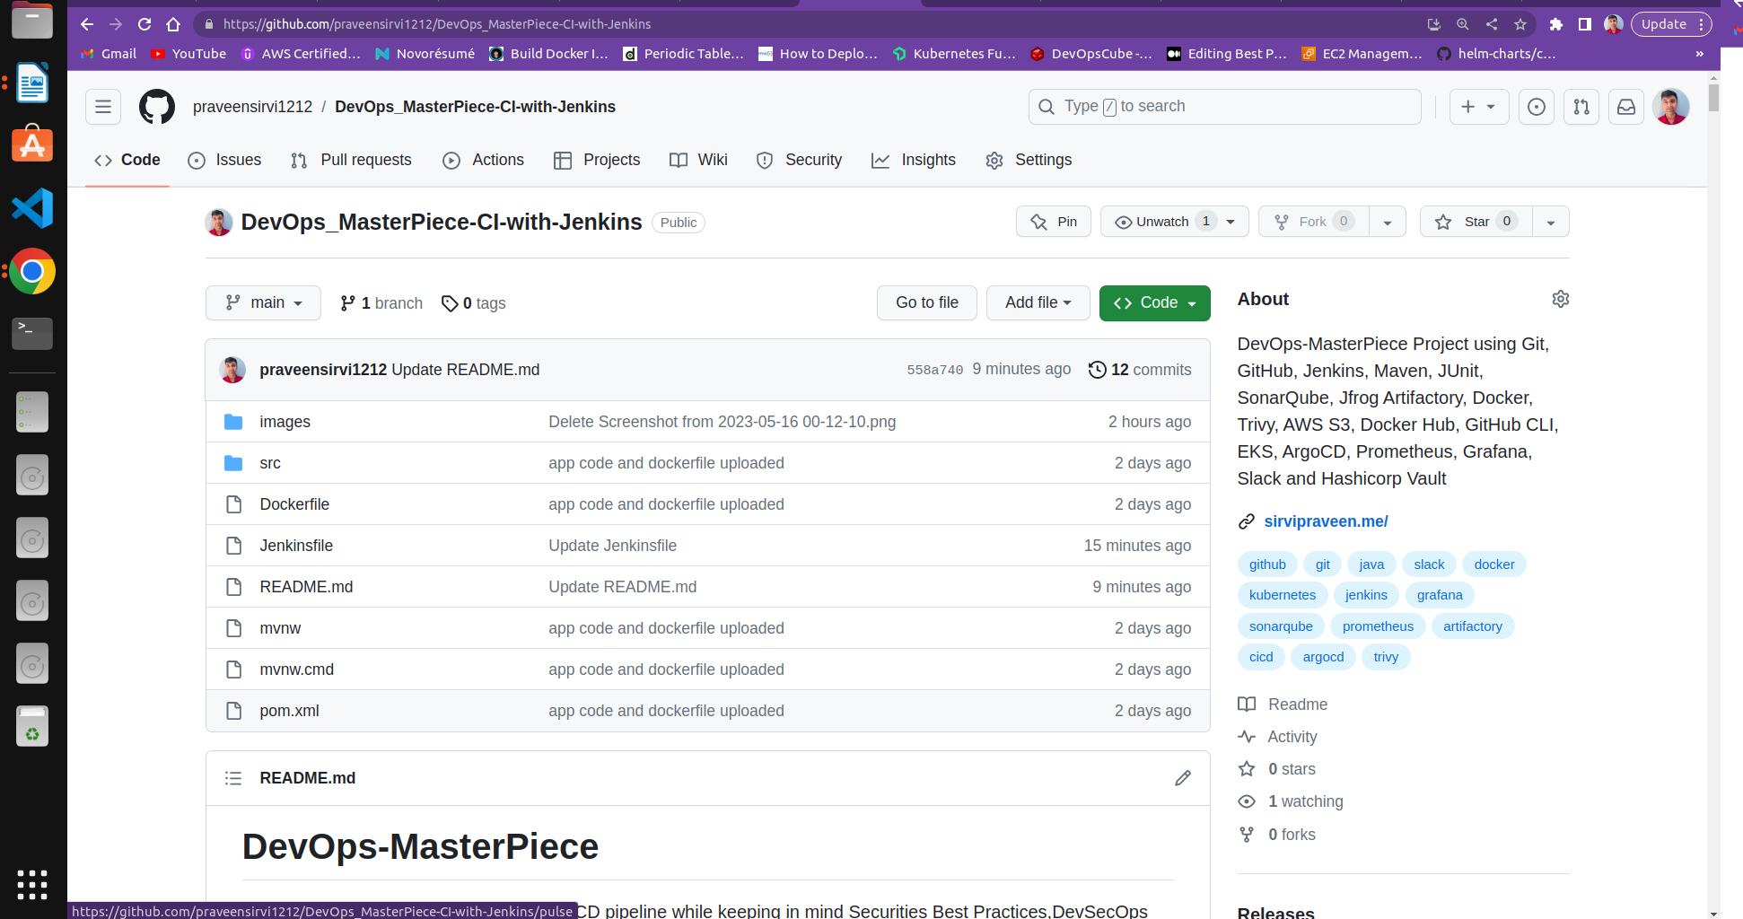Open the GitHub homepage Octocat logo
Screen dimensions: 1743x919
pyautogui.click(x=157, y=107)
